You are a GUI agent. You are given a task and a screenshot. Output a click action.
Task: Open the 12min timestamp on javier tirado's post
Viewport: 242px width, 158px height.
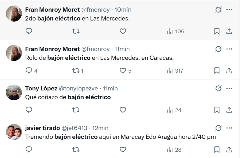coord(100,128)
